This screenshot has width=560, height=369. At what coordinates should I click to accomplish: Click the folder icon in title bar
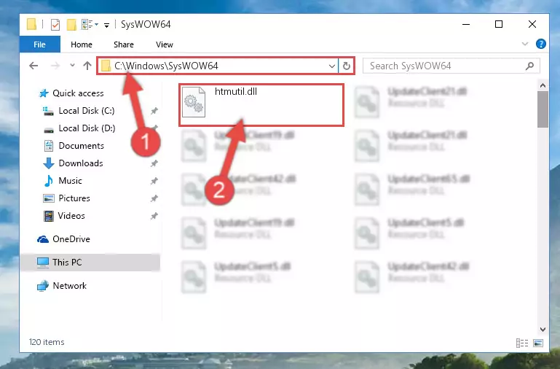coord(31,24)
